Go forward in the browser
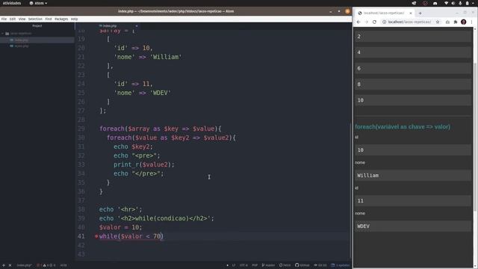This screenshot has height=269, width=478. click(x=367, y=22)
